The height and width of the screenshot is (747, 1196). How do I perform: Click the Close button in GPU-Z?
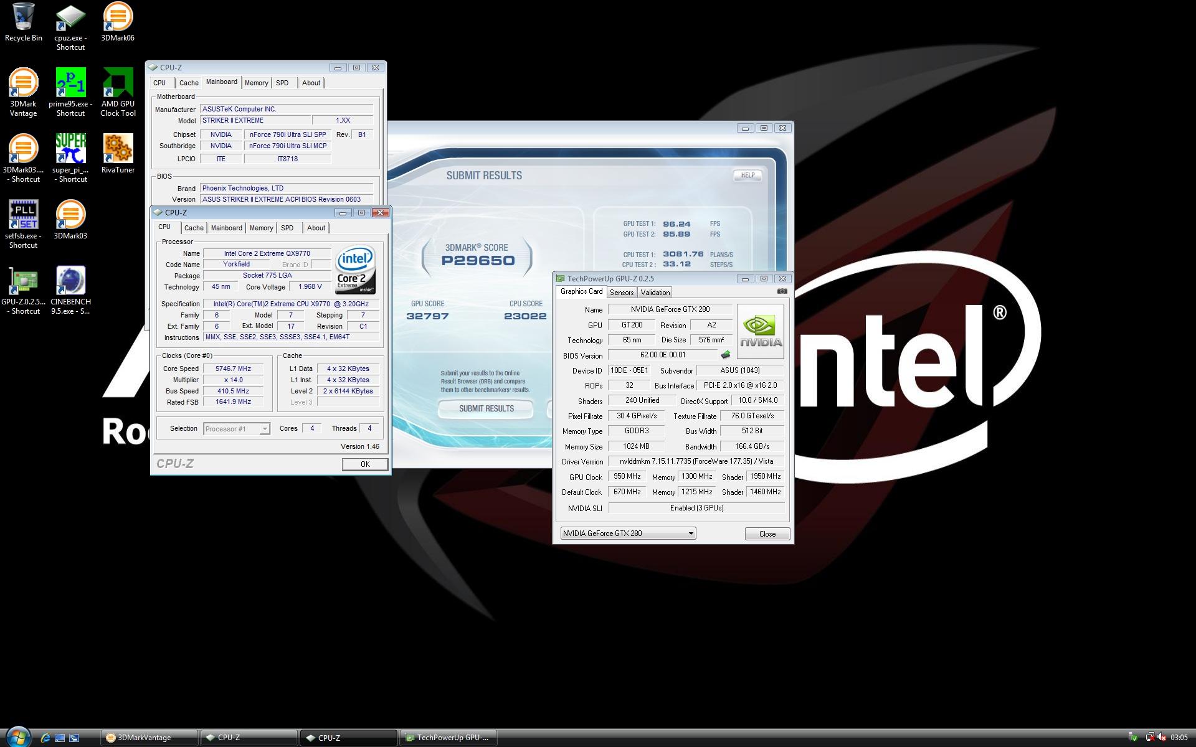(767, 534)
